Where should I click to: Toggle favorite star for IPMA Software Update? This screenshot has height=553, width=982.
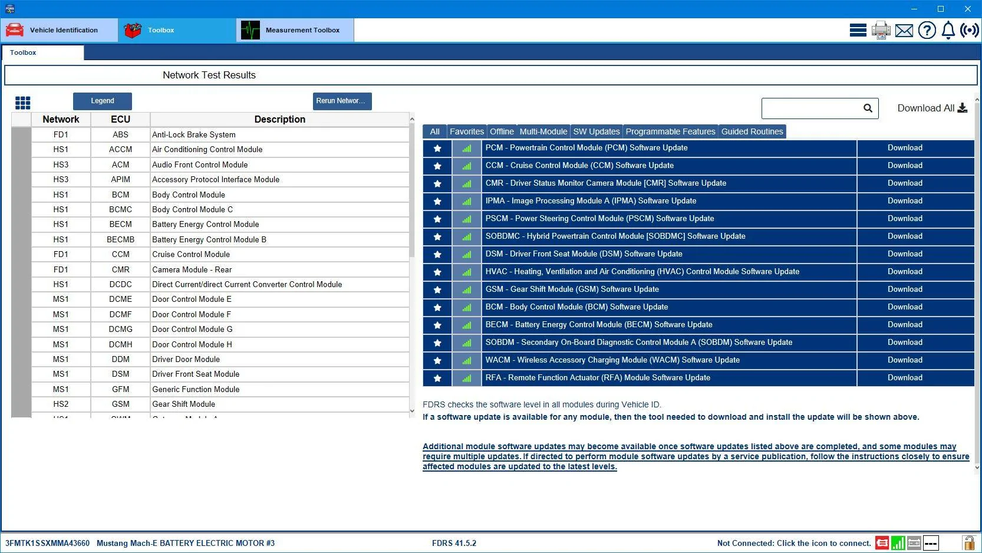(437, 202)
